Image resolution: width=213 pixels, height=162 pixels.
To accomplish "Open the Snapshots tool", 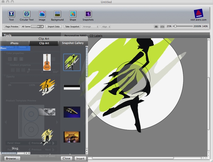I will pos(88,14).
